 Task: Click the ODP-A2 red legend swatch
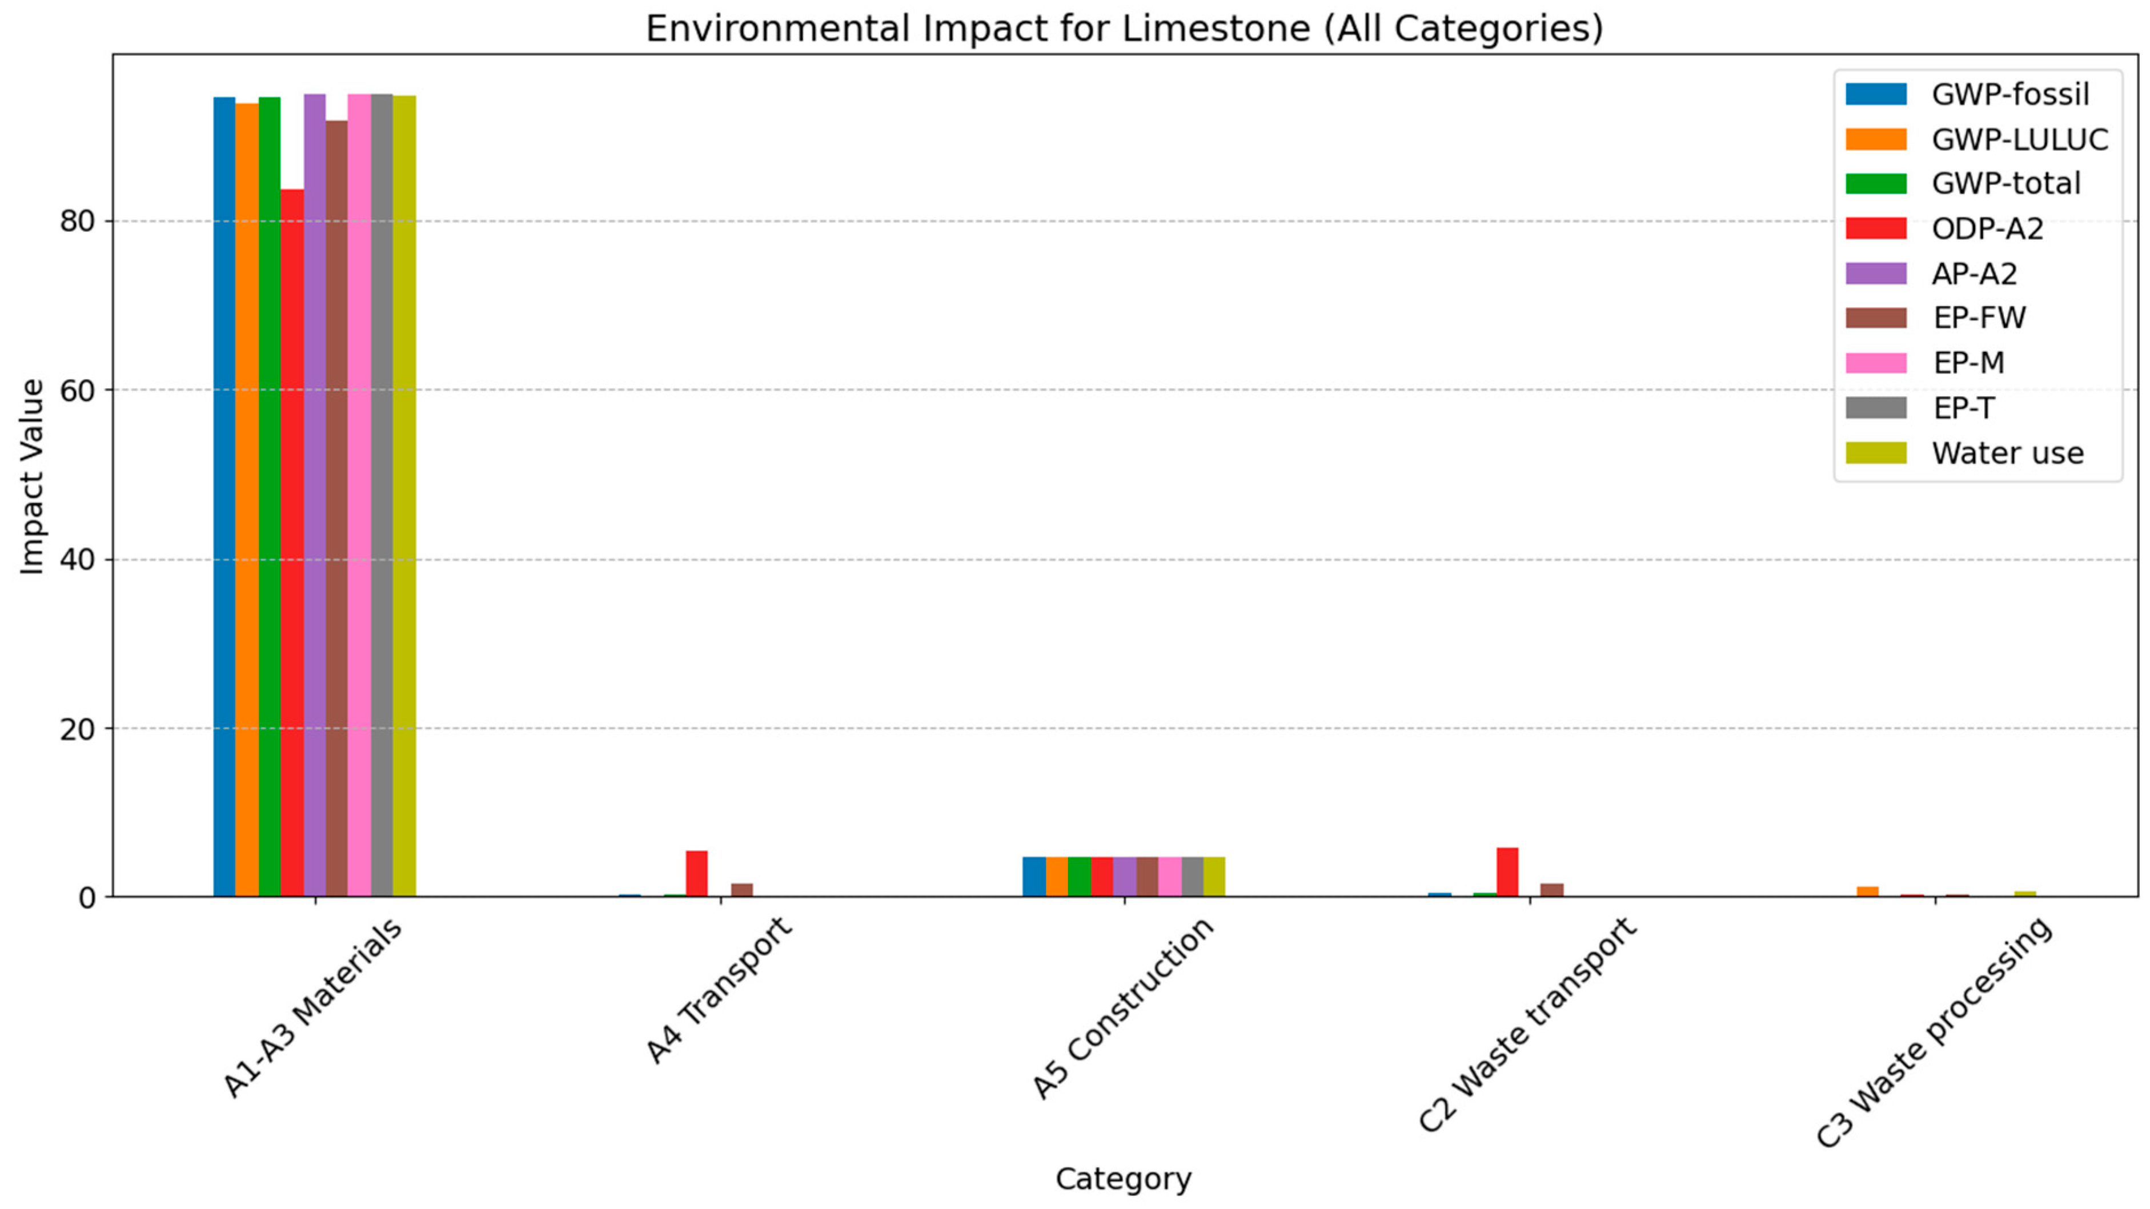(x=1875, y=228)
